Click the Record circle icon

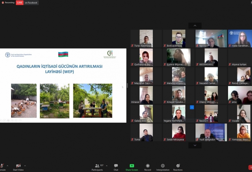pyautogui.click(x=148, y=165)
